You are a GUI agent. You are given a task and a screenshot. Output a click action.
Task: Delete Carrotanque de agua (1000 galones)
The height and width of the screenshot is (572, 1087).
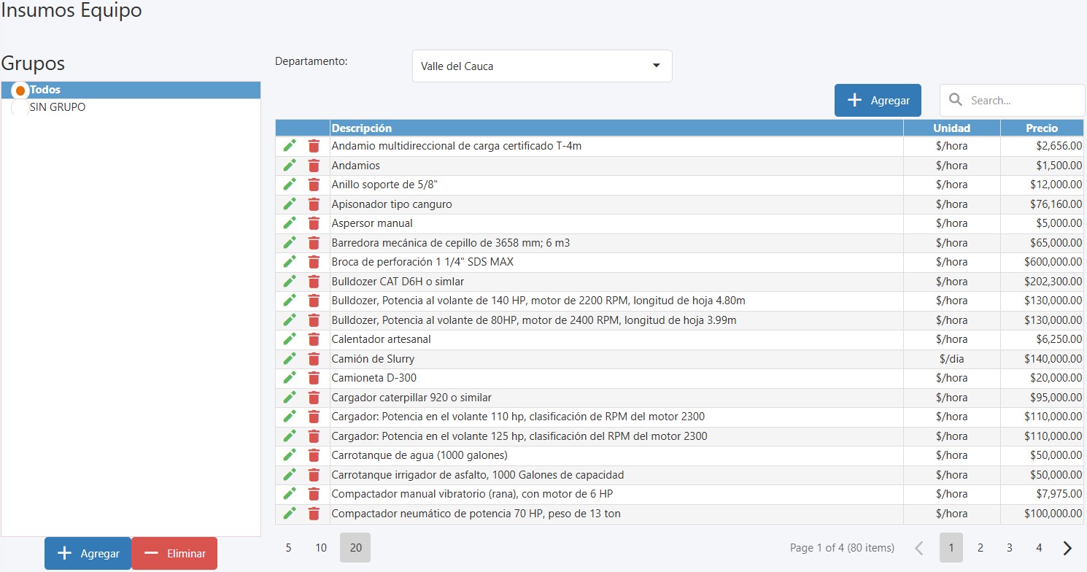(314, 455)
